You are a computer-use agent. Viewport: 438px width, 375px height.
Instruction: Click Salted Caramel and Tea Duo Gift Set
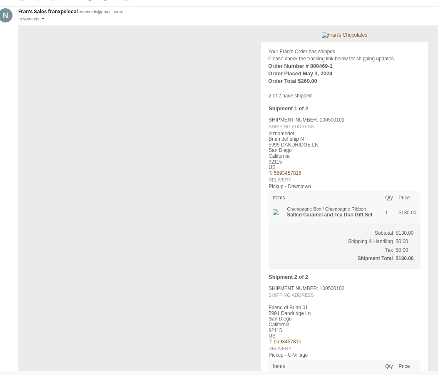(x=329, y=215)
